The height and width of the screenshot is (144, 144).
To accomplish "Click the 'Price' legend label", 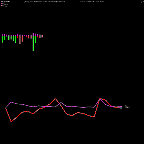I will point(5,6).
